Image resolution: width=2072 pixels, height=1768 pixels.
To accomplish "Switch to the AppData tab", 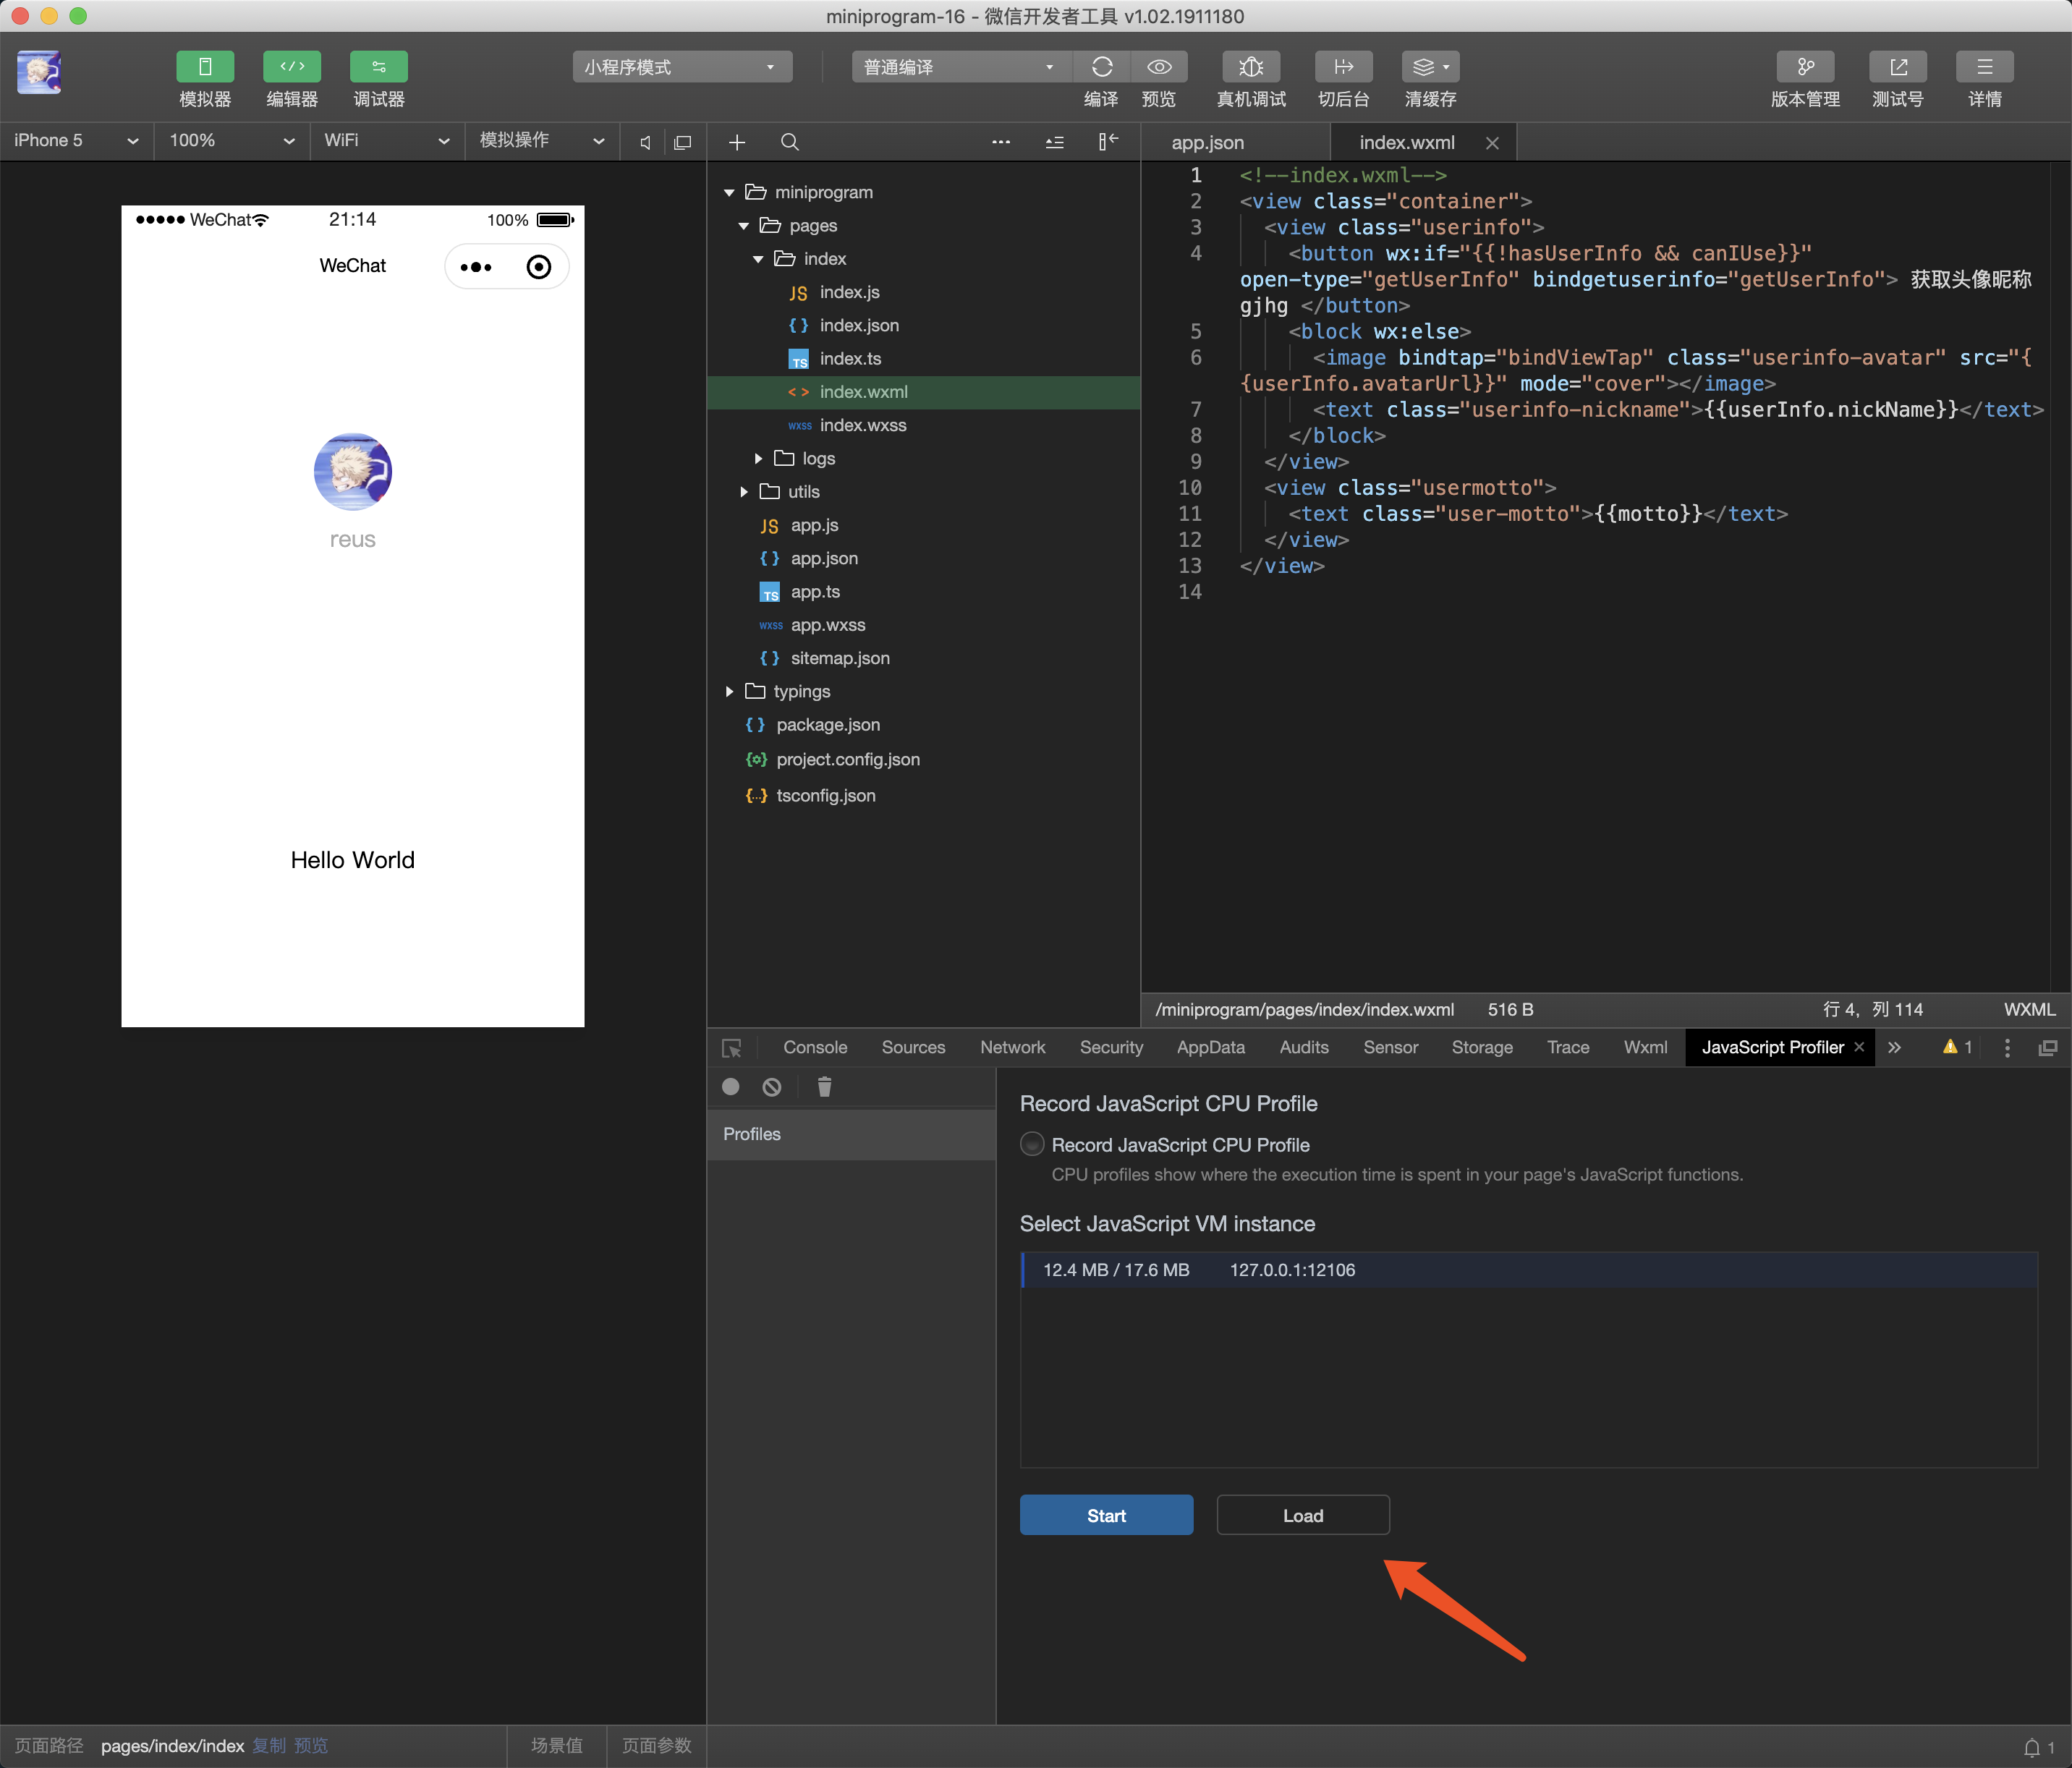I will (1210, 1047).
